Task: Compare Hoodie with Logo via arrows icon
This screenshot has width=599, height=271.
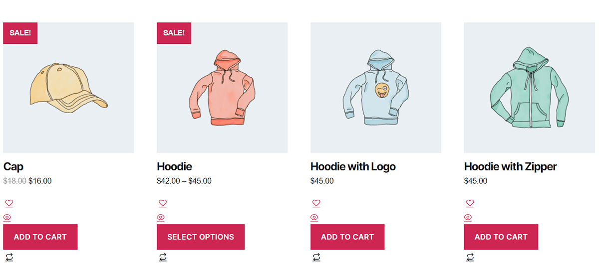Action: (x=316, y=257)
